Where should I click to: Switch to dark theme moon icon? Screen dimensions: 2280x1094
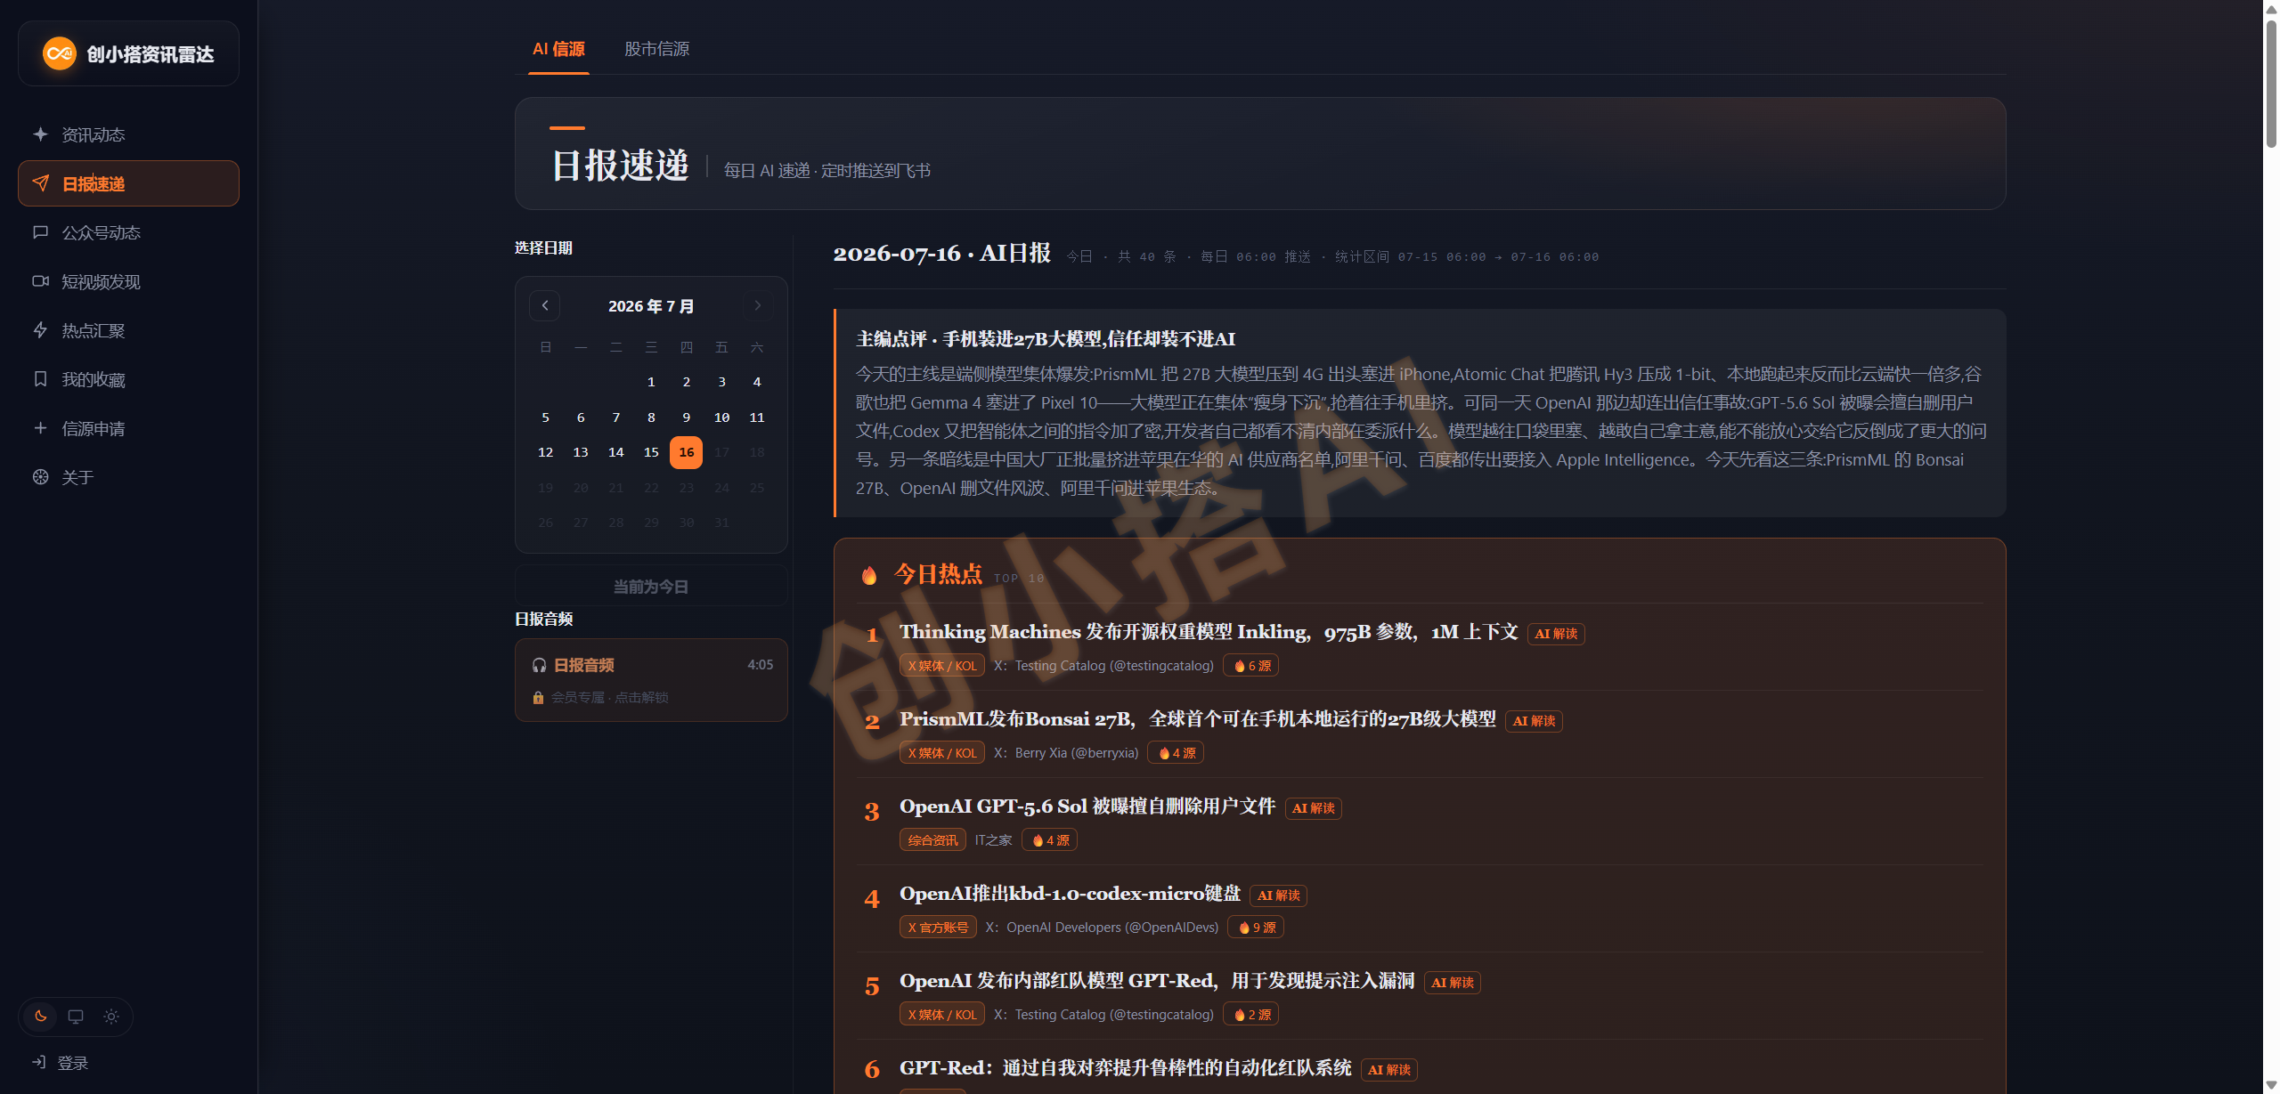click(x=40, y=1016)
